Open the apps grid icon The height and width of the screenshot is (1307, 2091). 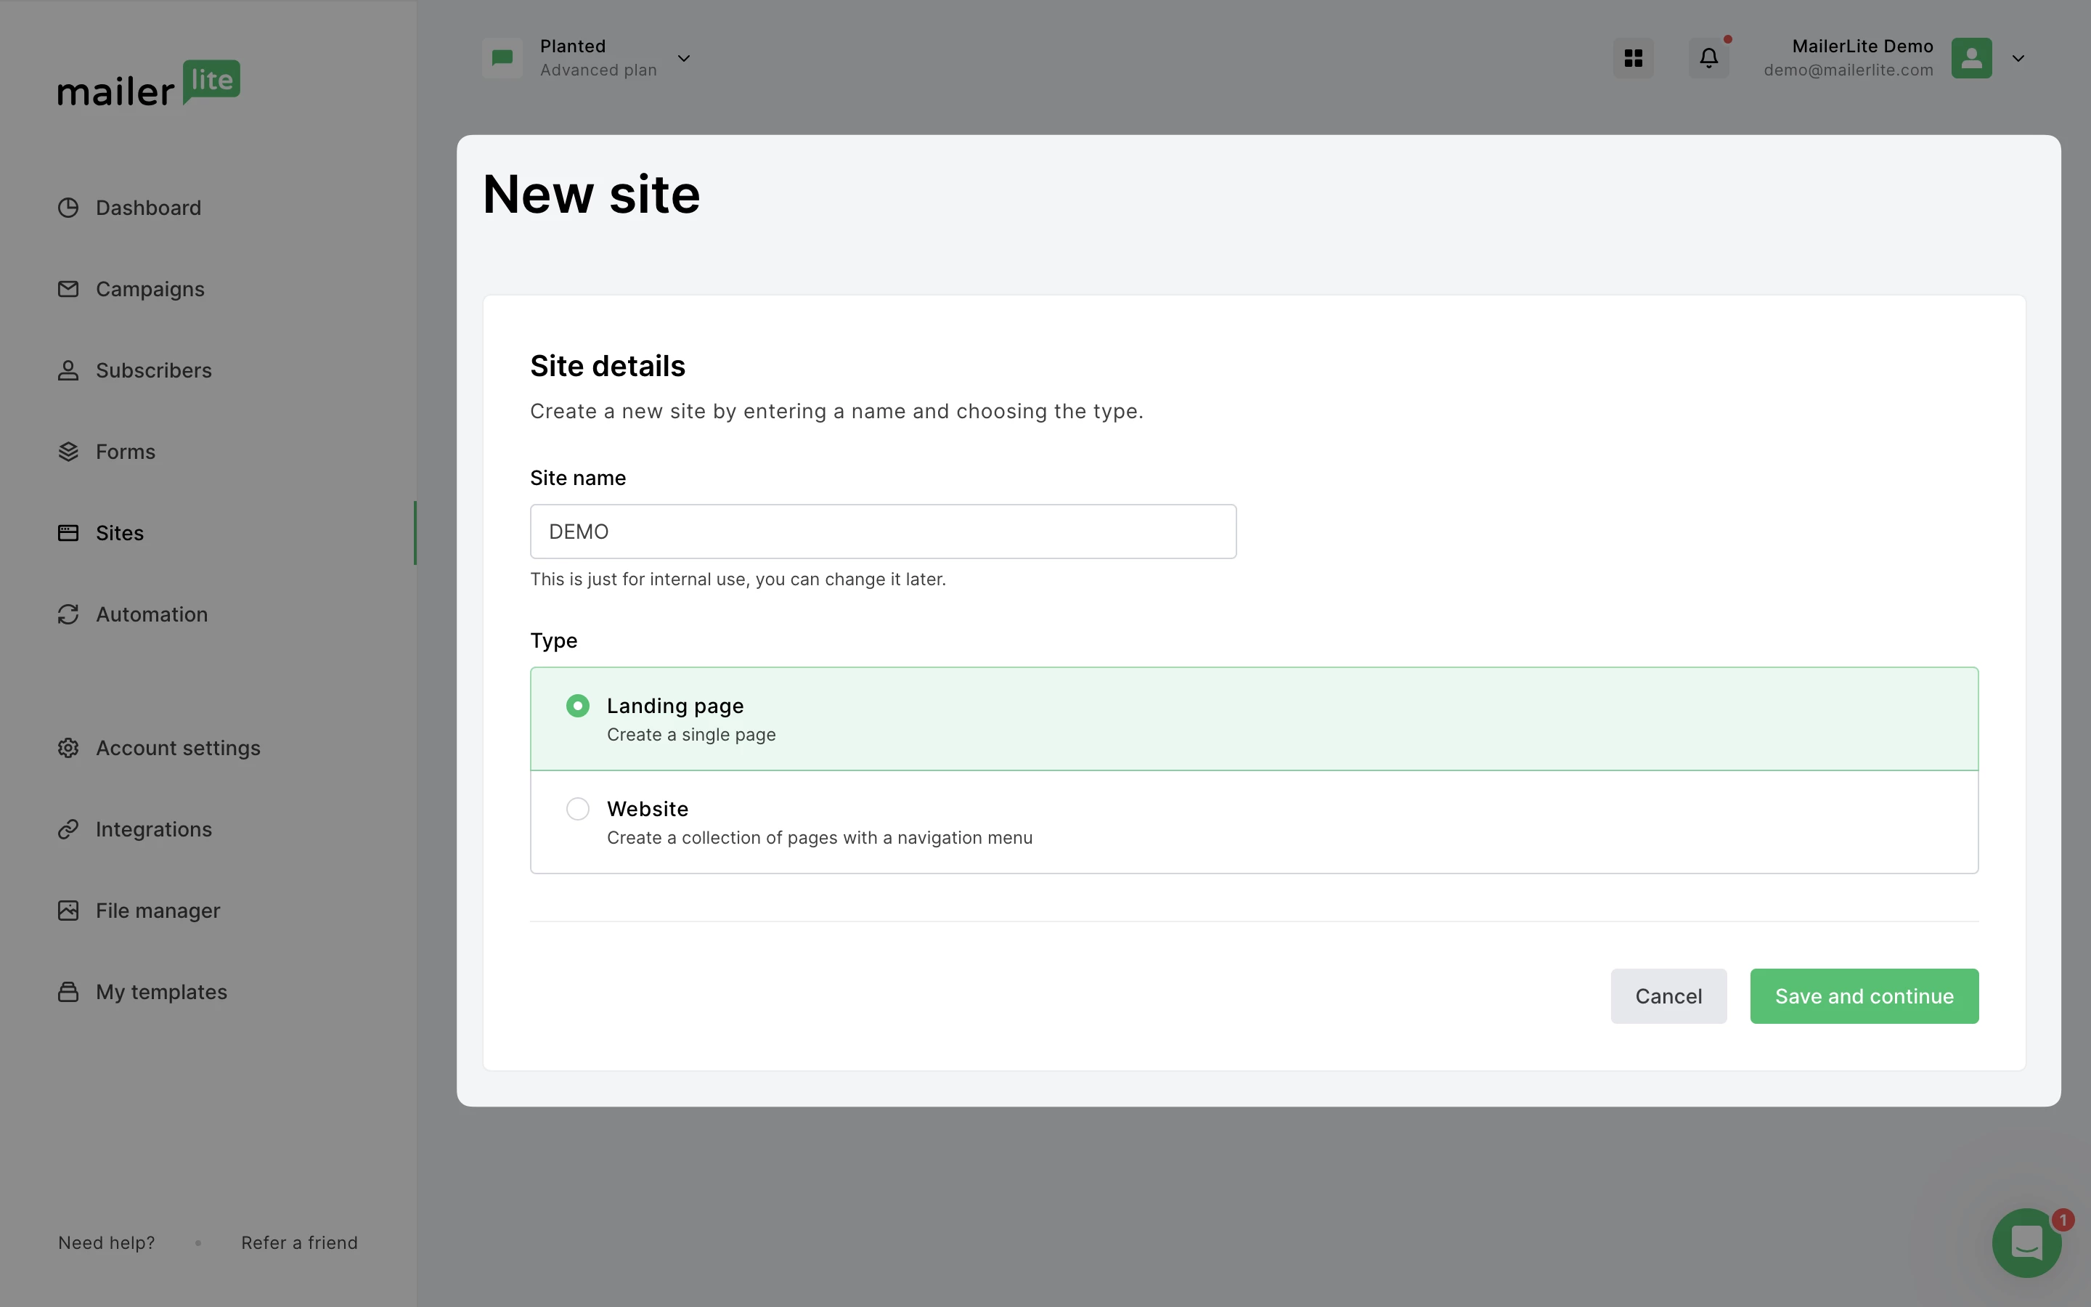tap(1633, 58)
